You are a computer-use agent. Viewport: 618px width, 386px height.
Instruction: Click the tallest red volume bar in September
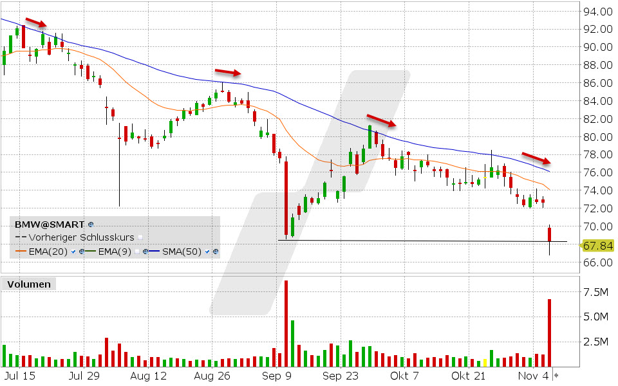(x=286, y=324)
